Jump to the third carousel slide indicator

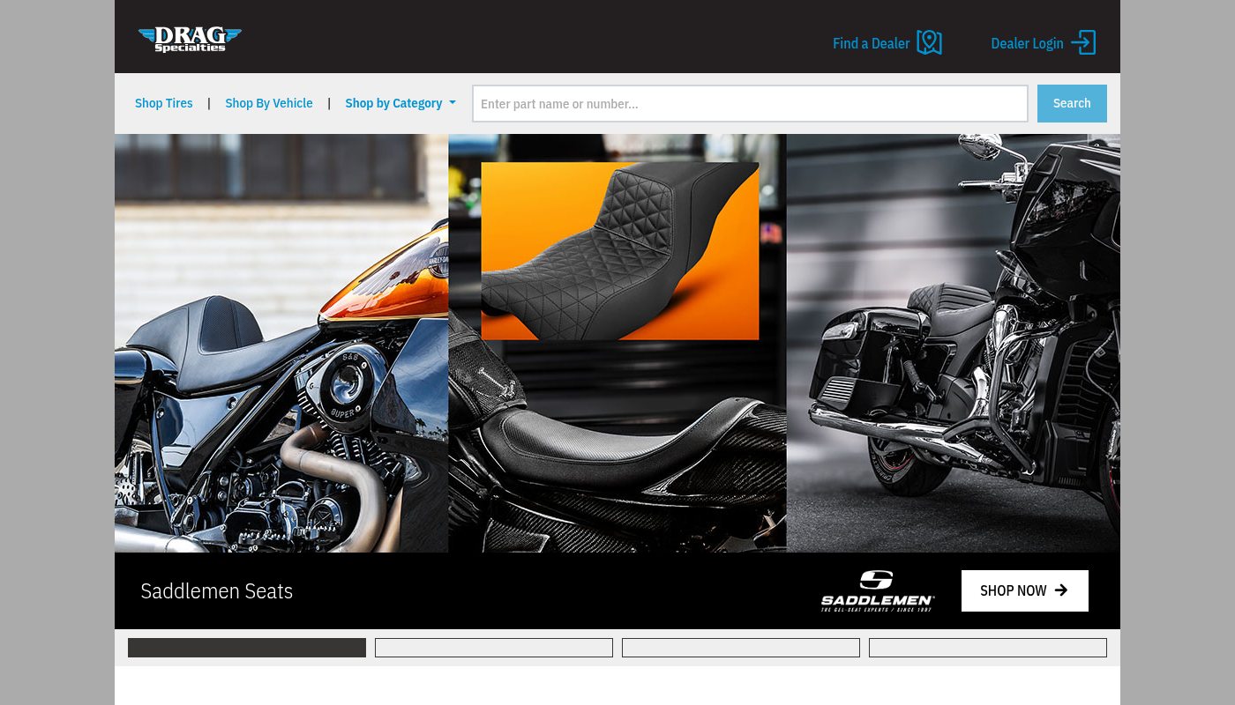coord(741,648)
